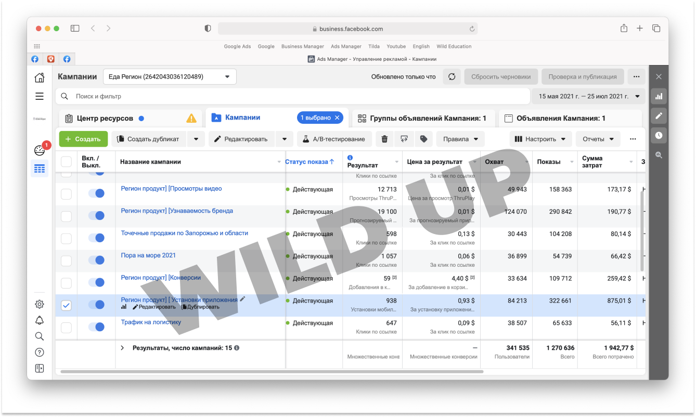This screenshot has width=696, height=417.
Task: Open the more options button beside Проверка и публикация
Action: pos(636,76)
